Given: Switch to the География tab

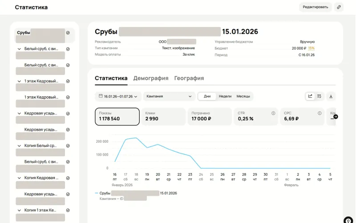Looking at the screenshot, I should (x=189, y=78).
